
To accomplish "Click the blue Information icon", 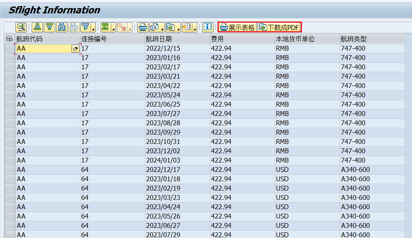I will click(x=207, y=27).
